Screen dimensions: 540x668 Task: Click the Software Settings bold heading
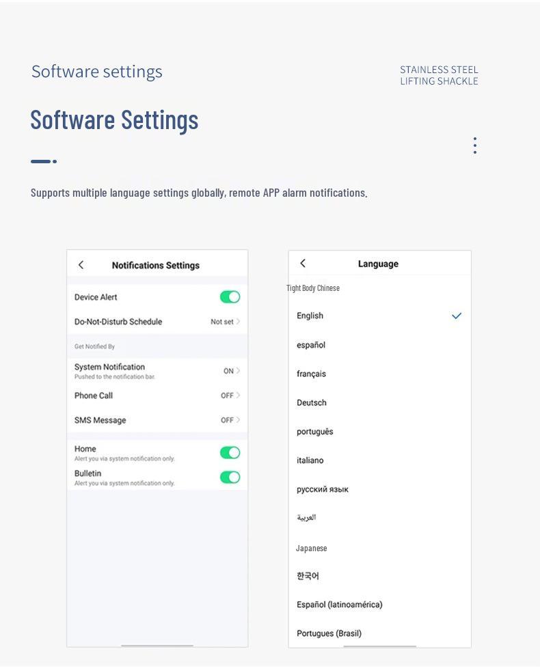click(x=114, y=120)
